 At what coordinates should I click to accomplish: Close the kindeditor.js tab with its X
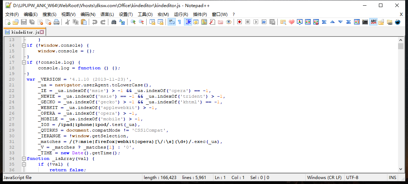click(x=42, y=32)
